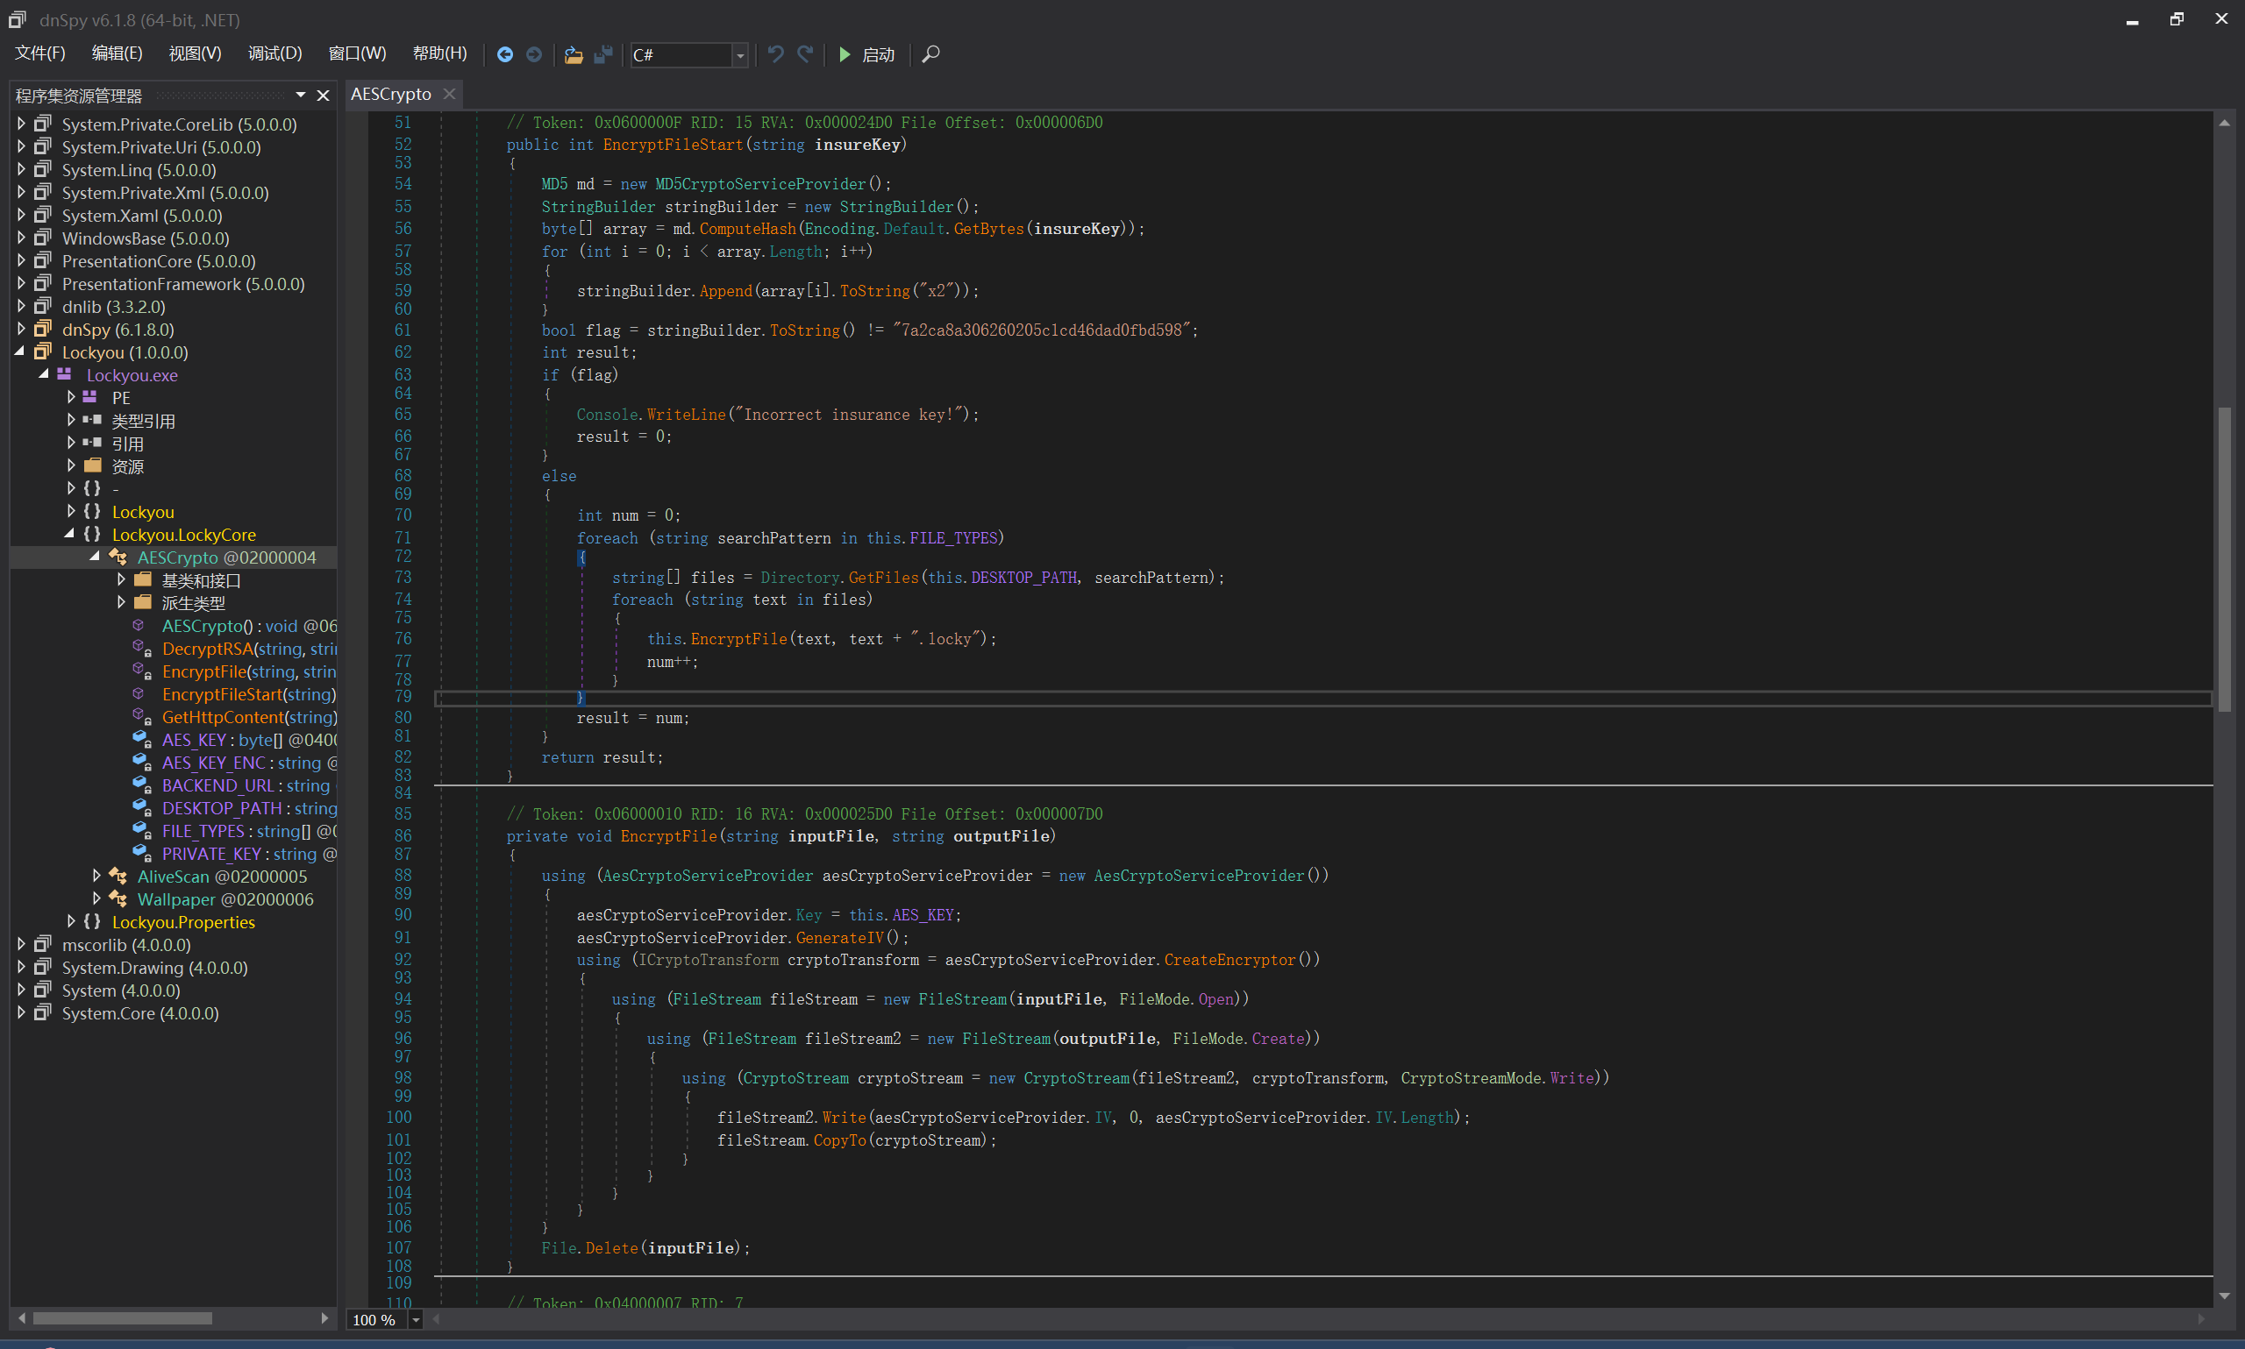The image size is (2245, 1349).
Task: Click the assembly explorer horizontal scrollbar
Action: [123, 1318]
